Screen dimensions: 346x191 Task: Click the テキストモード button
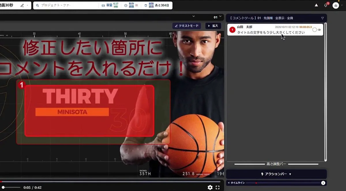[x=187, y=26]
